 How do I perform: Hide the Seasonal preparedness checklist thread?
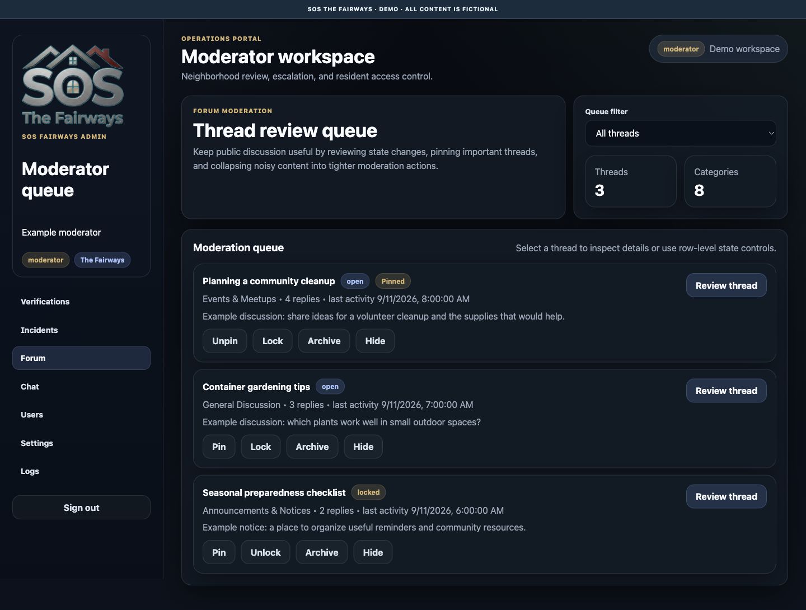tap(373, 552)
